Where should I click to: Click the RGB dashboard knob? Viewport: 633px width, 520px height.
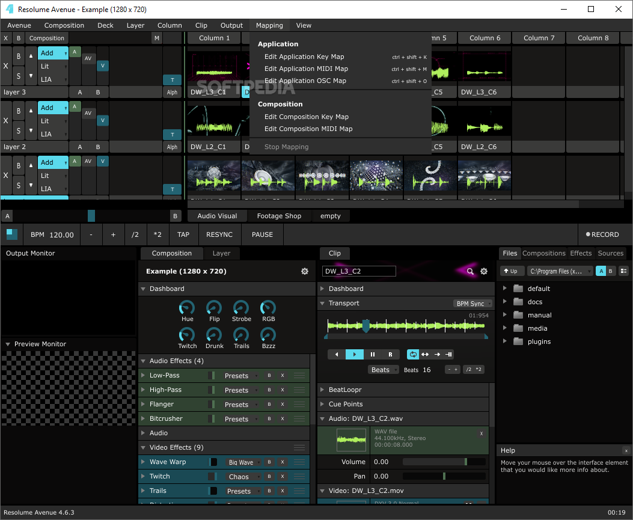268,308
